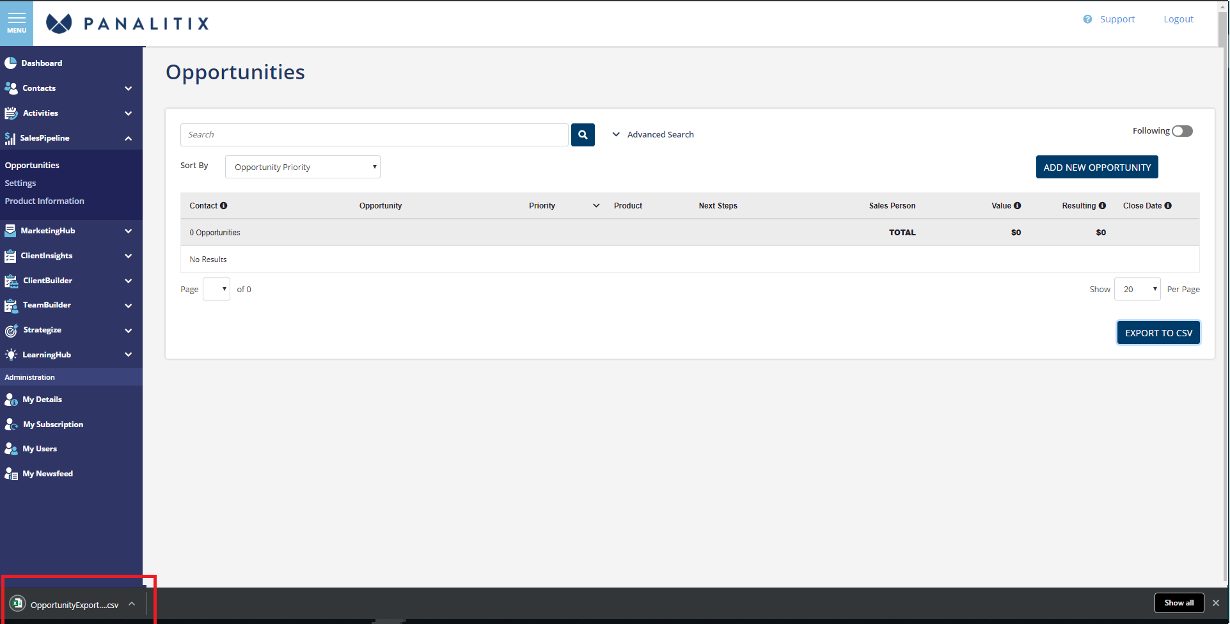Click the SalesPipeline bar chart icon
Image resolution: width=1230 pixels, height=624 pixels.
(x=10, y=138)
